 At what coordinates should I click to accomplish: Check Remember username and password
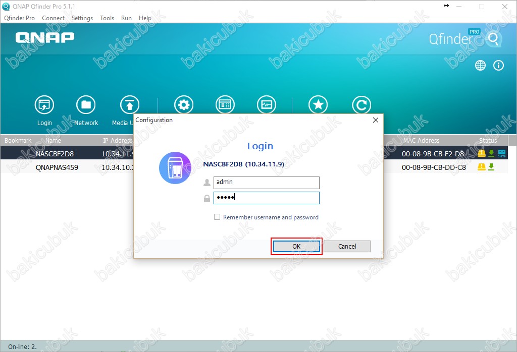click(217, 217)
